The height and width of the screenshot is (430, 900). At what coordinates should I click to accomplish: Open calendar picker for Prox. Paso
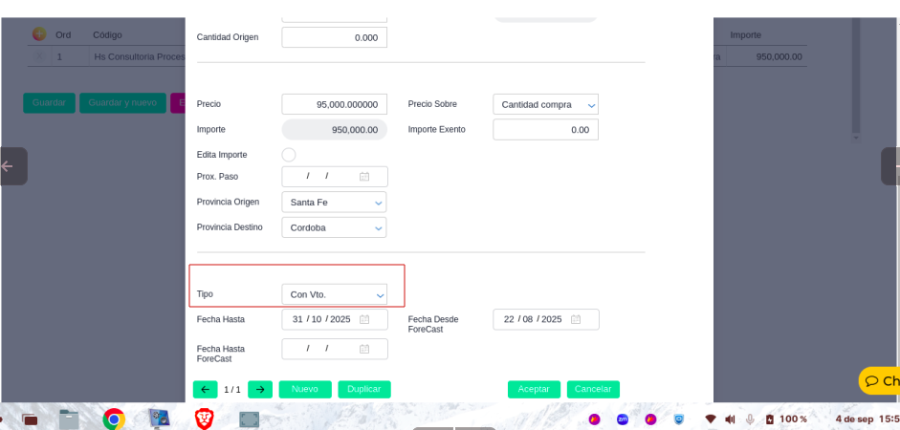click(x=364, y=177)
